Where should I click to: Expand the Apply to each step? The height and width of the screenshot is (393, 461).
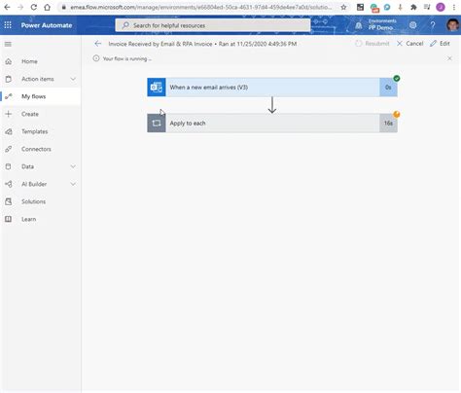click(272, 123)
